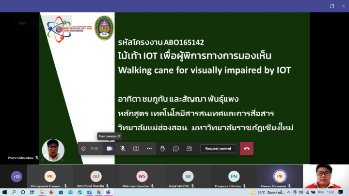The image size is (349, 196).
Task: Open the +22 overflow participants badge
Action: pyautogui.click(x=16, y=177)
